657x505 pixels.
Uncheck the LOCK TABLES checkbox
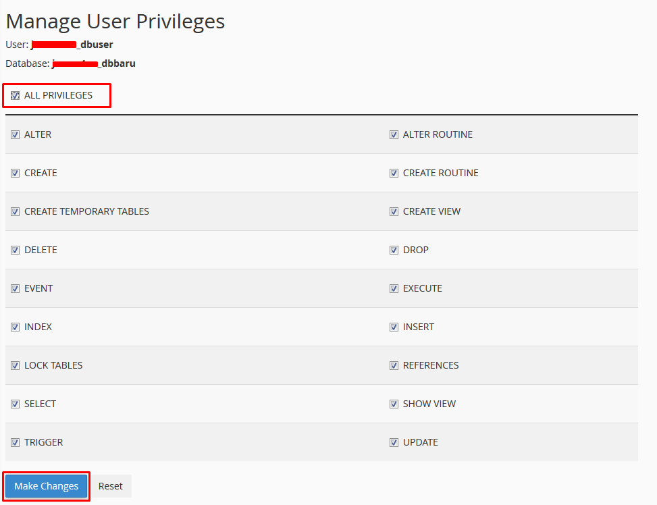(15, 366)
